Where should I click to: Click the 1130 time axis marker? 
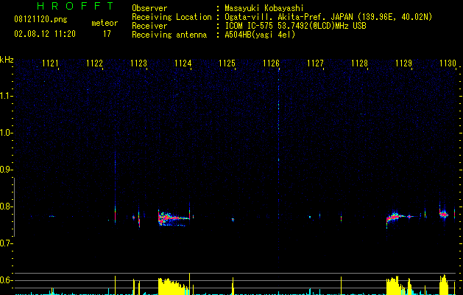click(448, 63)
